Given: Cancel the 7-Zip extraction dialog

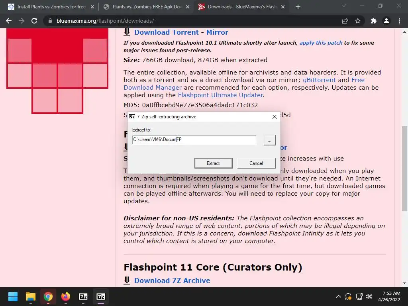Looking at the screenshot, I should coord(256,163).
